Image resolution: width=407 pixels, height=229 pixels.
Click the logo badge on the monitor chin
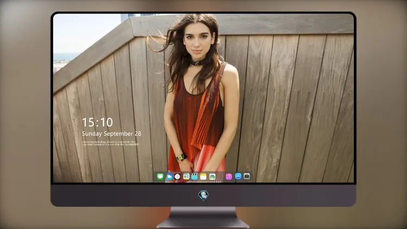click(x=203, y=195)
